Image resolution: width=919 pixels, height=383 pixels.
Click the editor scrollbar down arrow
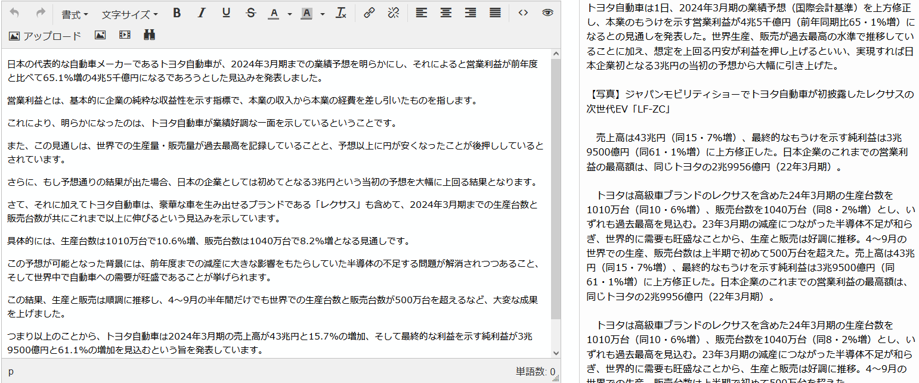point(556,353)
